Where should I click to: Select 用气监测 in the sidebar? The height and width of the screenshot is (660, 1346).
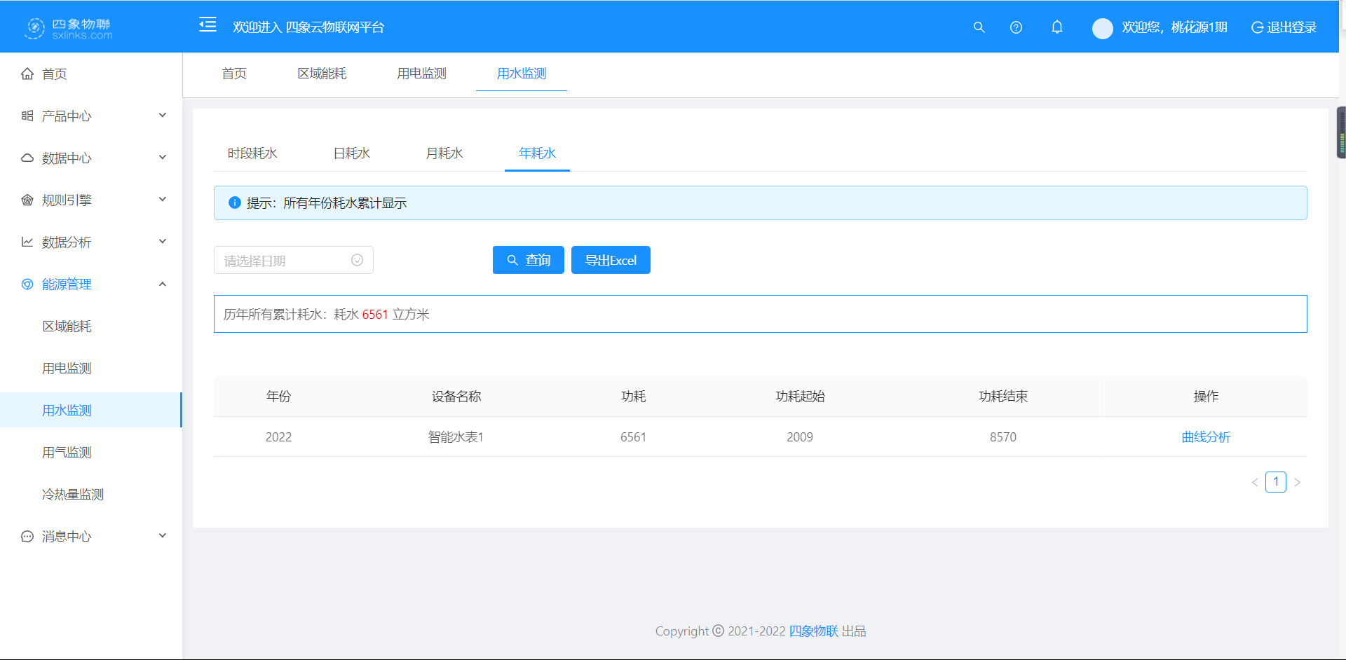[67, 453]
